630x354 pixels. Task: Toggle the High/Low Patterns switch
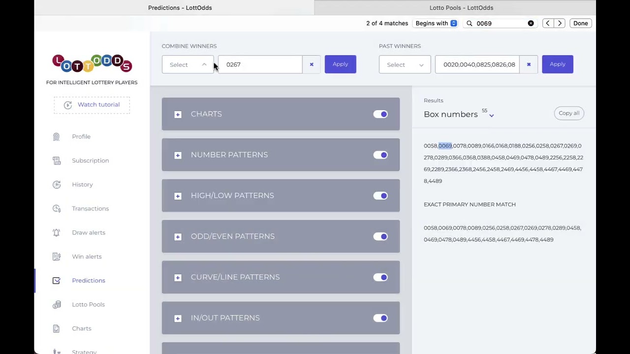[380, 196]
